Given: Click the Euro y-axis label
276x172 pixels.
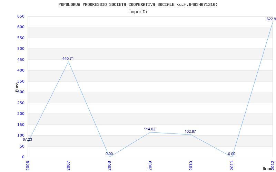Looking at the screenshot, I should (17, 87).
